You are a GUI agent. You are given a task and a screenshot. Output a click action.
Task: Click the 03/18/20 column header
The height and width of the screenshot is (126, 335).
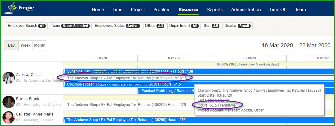(x=249, y=58)
